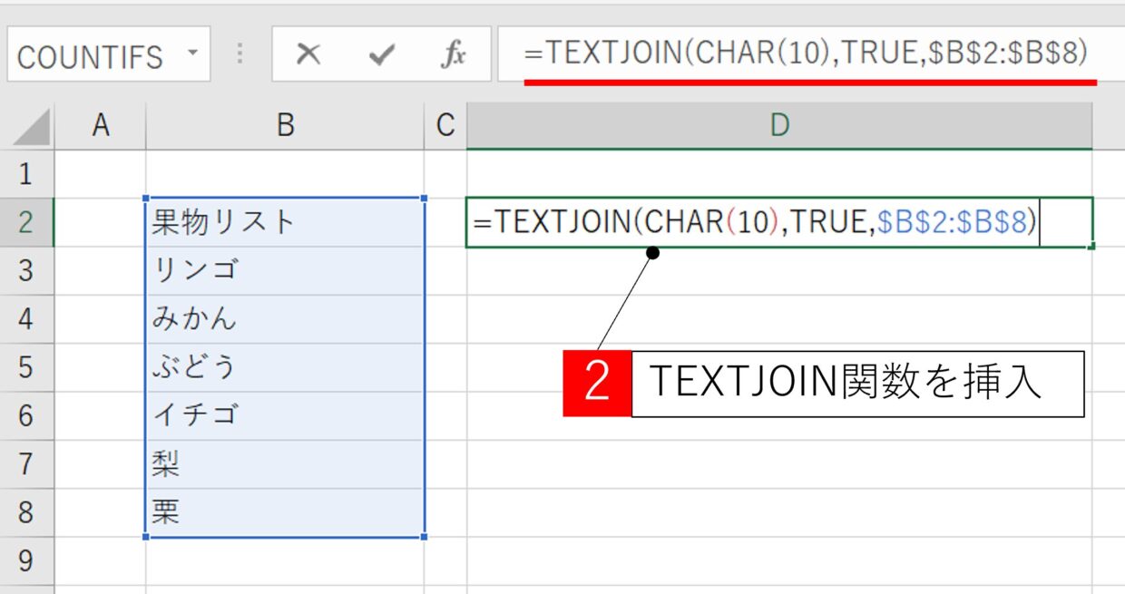Screen dimensions: 1125x594
Task: Click the formula bar resize dots handle
Action: 240,54
